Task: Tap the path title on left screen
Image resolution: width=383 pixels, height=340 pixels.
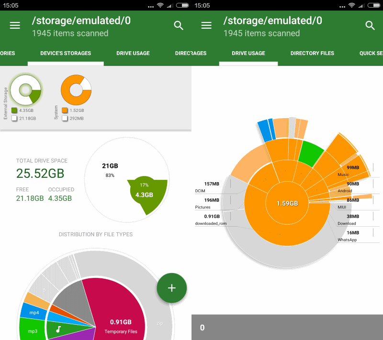Action: point(81,21)
